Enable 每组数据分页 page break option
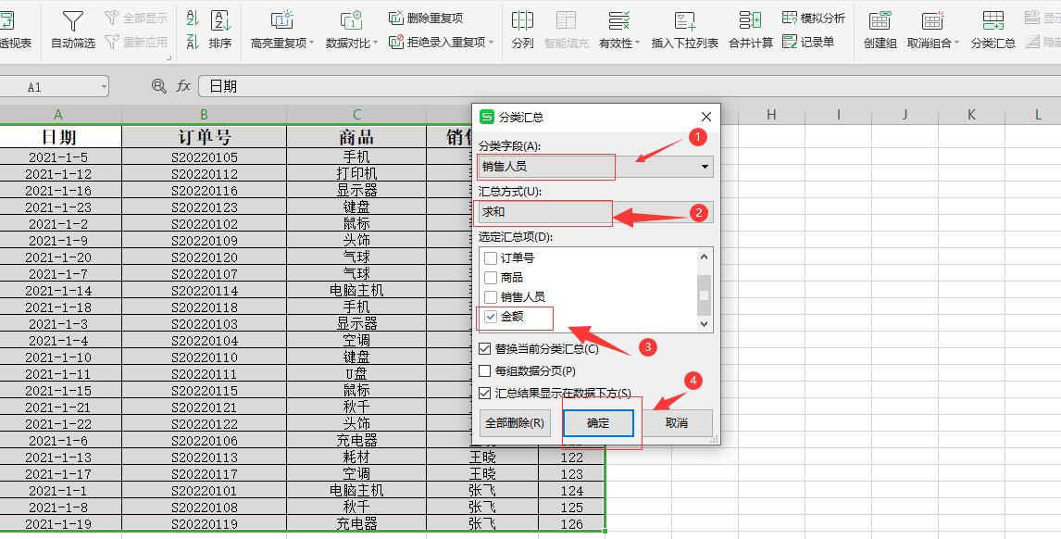This screenshot has height=539, width=1061. tap(485, 370)
